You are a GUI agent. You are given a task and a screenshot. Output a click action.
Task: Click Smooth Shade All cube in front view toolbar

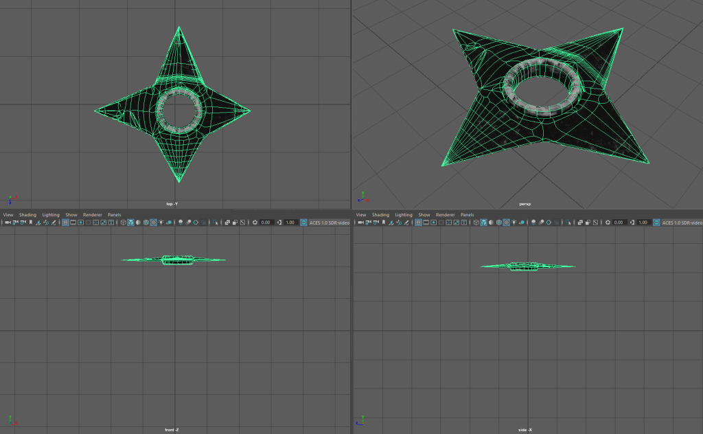[x=131, y=222]
